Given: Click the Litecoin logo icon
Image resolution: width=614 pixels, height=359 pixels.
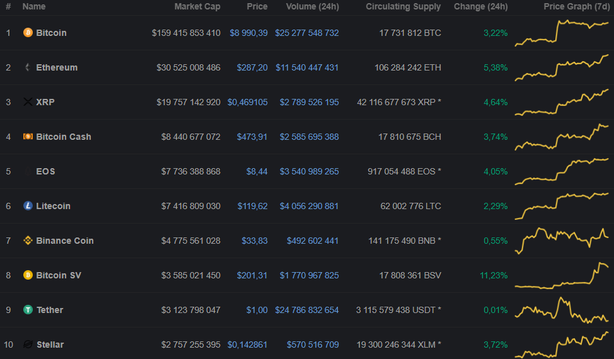Looking at the screenshot, I should coord(28,206).
